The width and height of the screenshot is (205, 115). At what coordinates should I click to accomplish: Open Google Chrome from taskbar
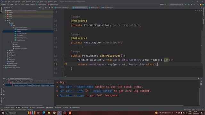[54, 113]
